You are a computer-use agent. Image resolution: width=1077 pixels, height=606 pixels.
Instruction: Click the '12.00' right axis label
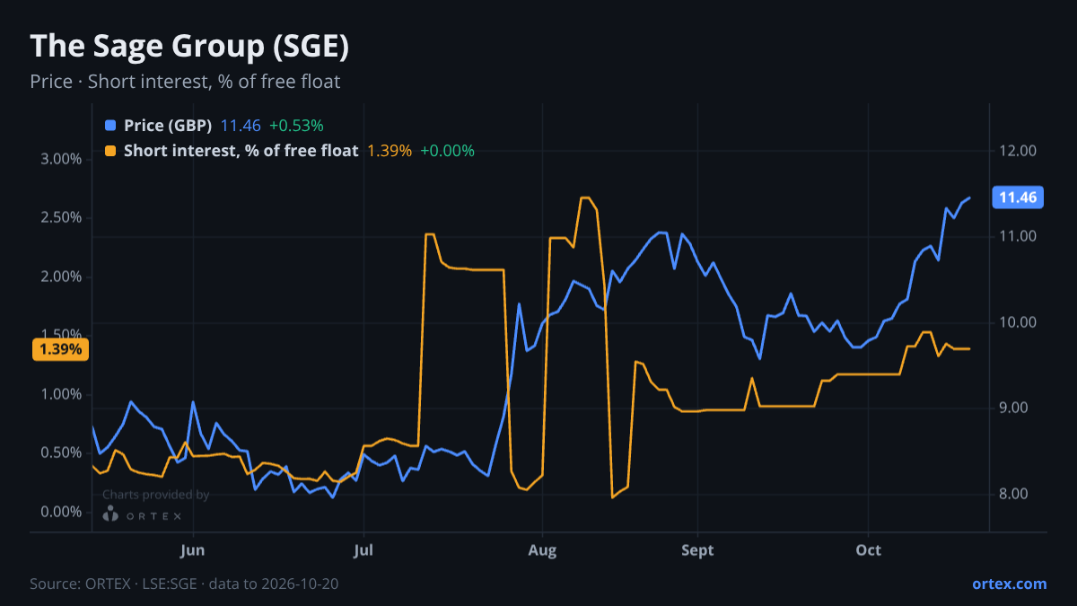1020,151
